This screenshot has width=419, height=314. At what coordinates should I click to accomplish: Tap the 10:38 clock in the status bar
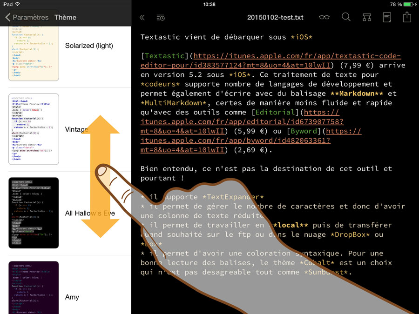tap(209, 4)
